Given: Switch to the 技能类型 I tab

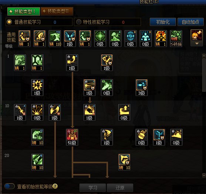Looking at the screenshot, I should tap(24, 11).
